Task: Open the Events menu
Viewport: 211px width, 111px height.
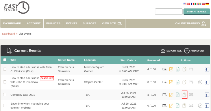Action: [71, 23]
